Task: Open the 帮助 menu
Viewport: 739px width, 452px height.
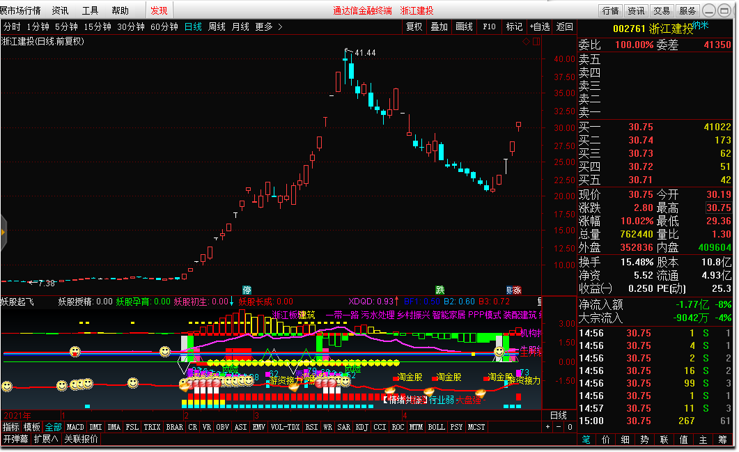Action: [x=120, y=10]
